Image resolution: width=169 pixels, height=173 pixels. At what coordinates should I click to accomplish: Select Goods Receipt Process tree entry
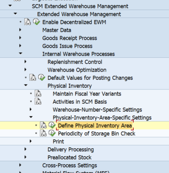pos(70,38)
